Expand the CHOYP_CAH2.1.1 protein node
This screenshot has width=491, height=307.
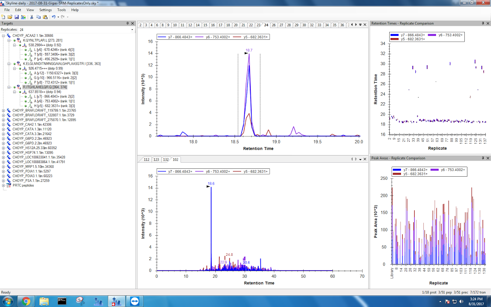pyautogui.click(x=4, y=124)
